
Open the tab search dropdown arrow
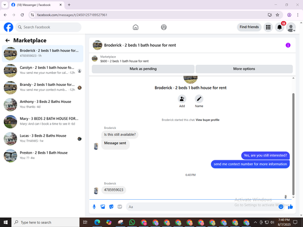(4, 5)
